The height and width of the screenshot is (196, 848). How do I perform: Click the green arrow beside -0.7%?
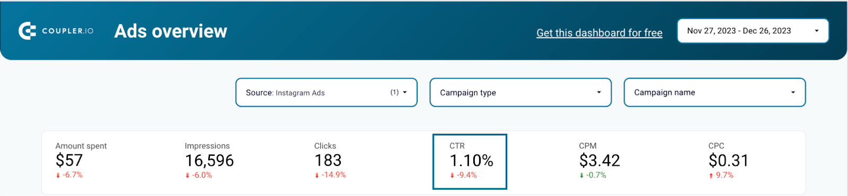pyautogui.click(x=581, y=175)
